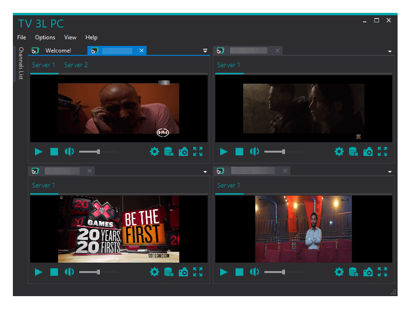This screenshot has height=309, width=412.
Task: Expand tab list dropdown of top-left panel
Action: click(x=205, y=51)
